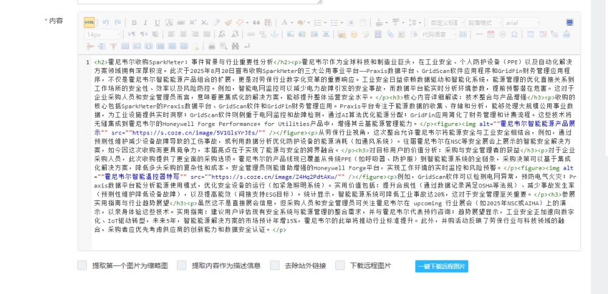The height and width of the screenshot is (294, 608).
Task: Open font color dropdown arrow
Action: click(292, 23)
